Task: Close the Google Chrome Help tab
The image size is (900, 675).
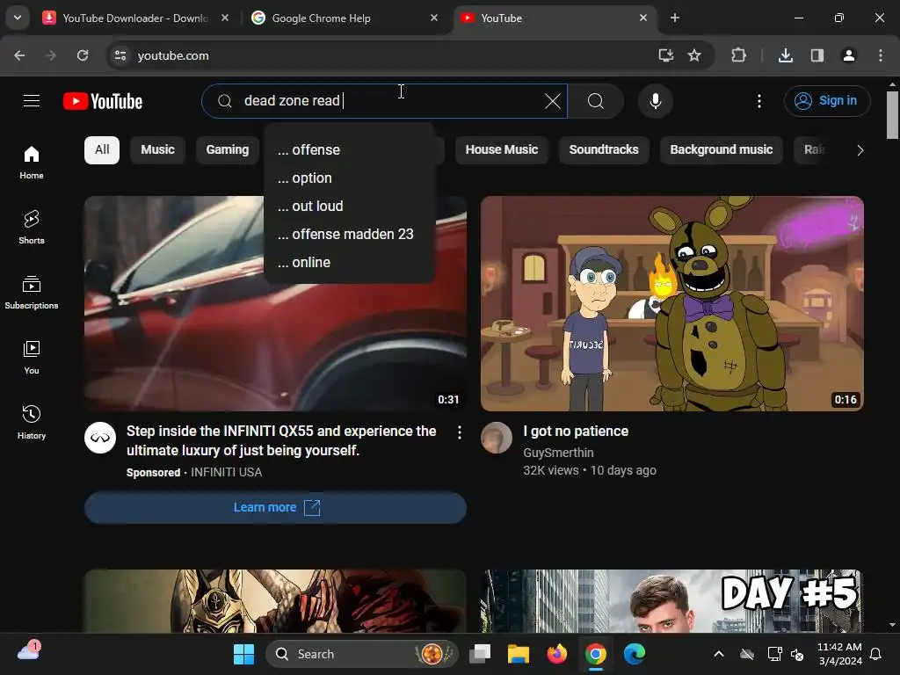Action: click(x=434, y=18)
